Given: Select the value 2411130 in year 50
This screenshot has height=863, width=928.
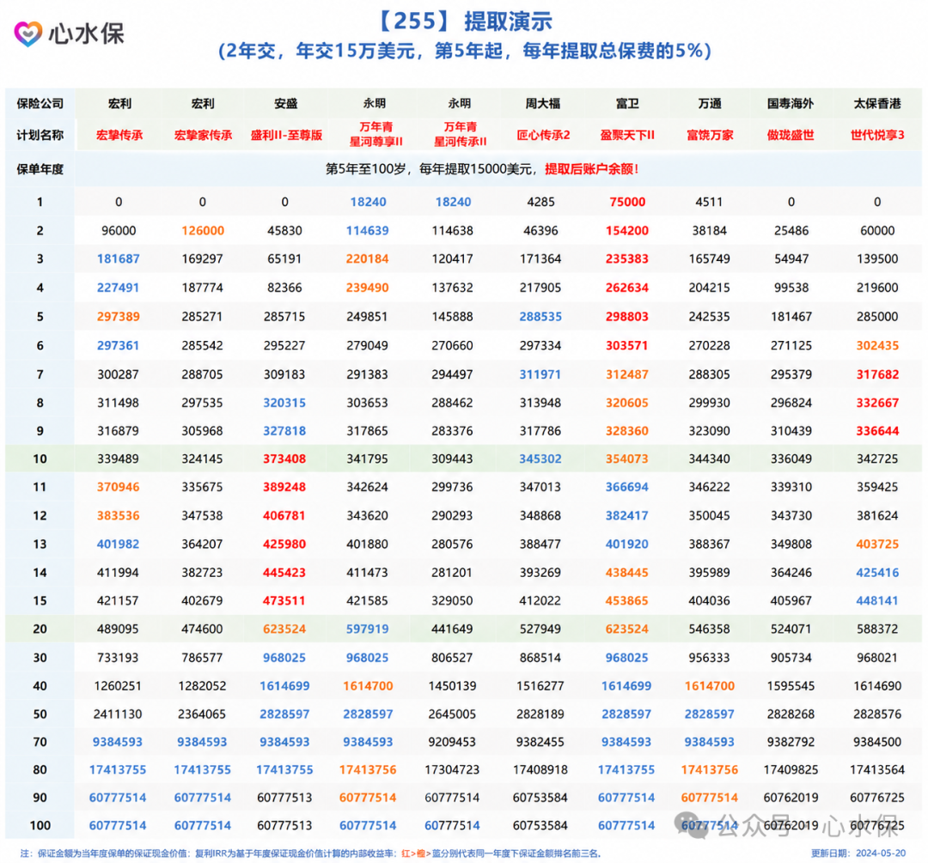Looking at the screenshot, I should coord(118,714).
